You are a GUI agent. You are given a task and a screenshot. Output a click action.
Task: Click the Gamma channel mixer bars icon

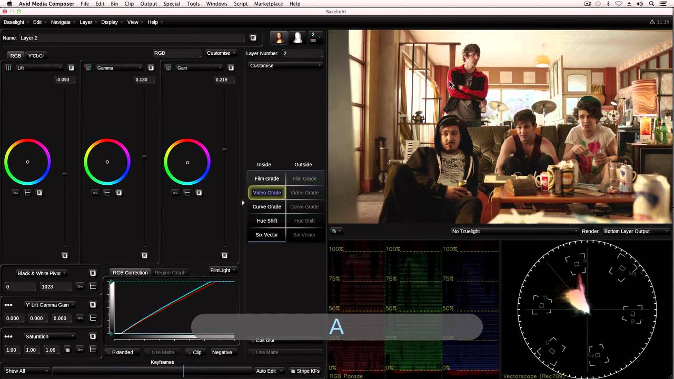point(88,68)
